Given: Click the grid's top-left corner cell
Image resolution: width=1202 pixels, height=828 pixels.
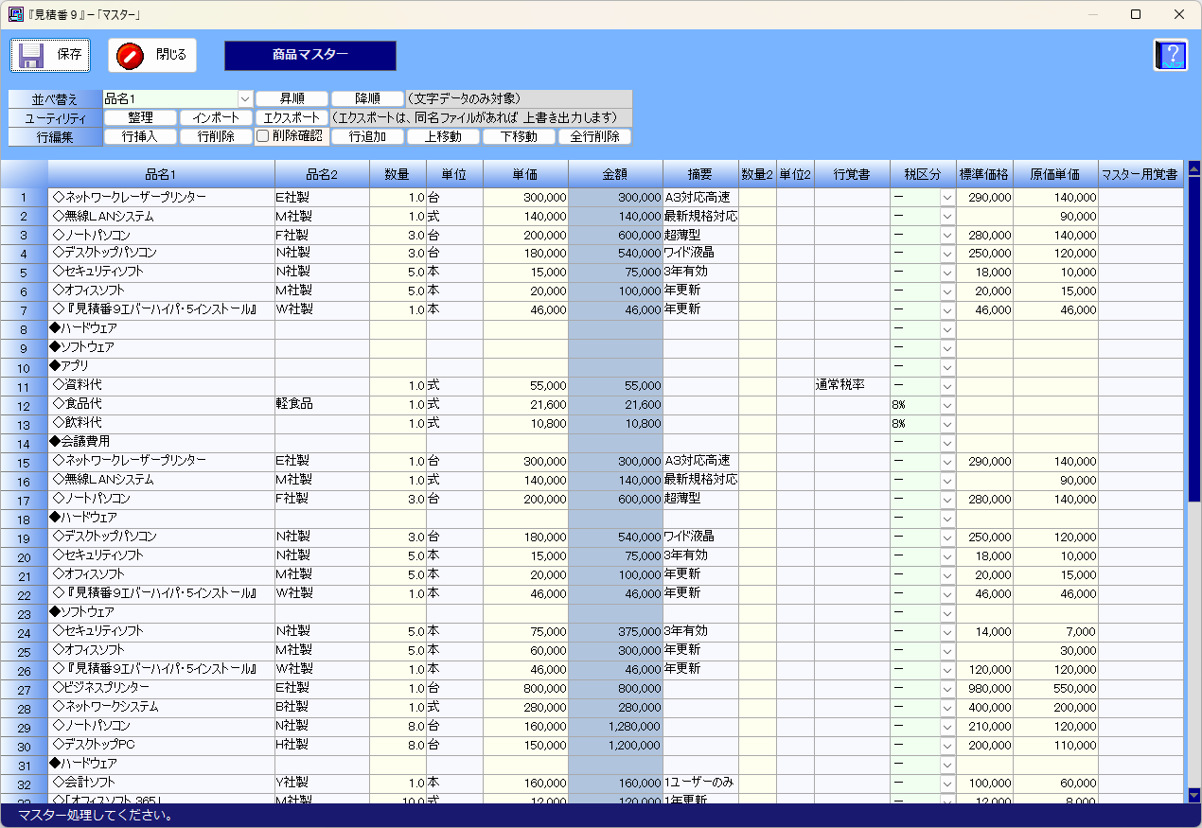Looking at the screenshot, I should (x=24, y=174).
